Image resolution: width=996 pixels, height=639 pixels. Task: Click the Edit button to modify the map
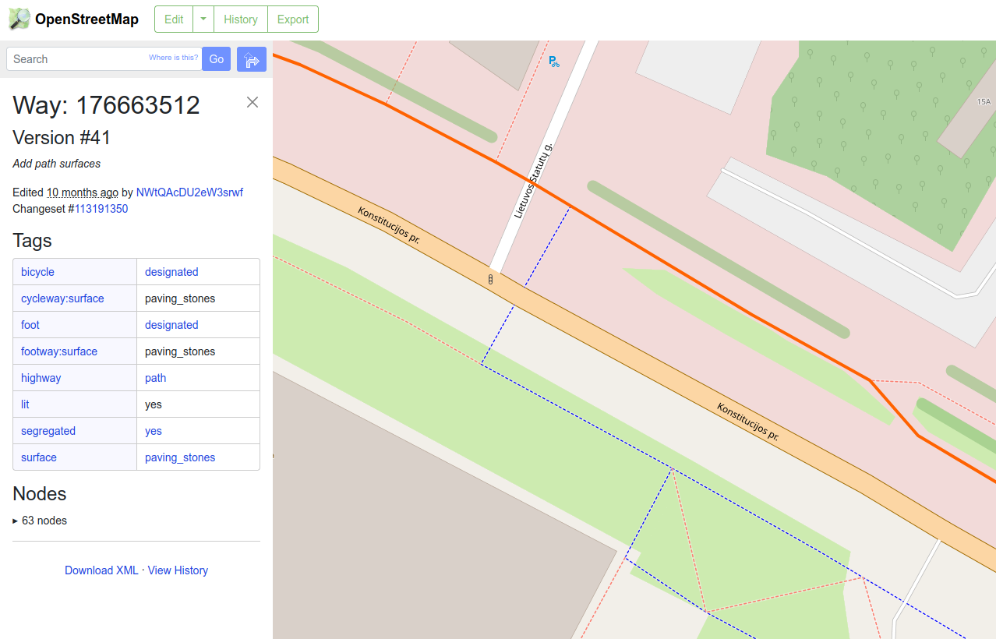[x=173, y=19]
